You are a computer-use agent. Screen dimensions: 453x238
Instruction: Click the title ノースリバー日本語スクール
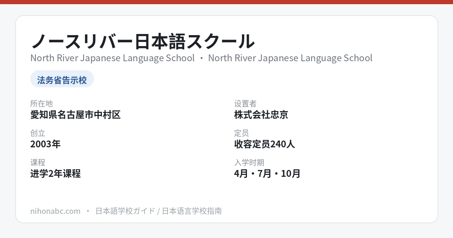click(143, 41)
